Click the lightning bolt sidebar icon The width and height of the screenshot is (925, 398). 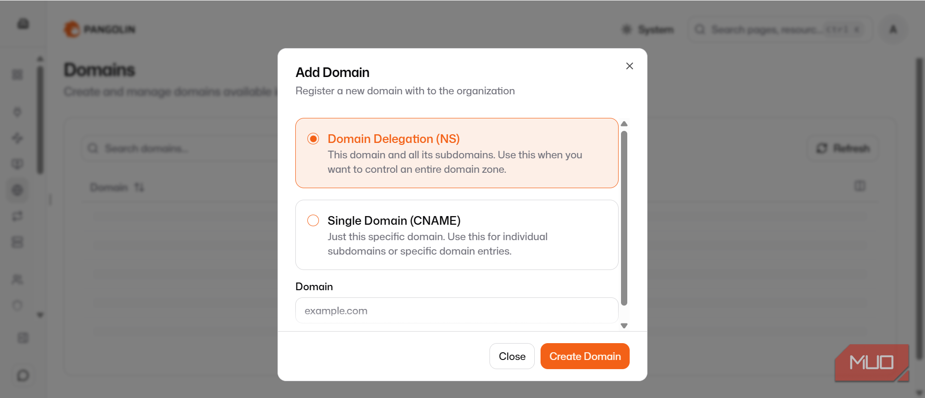(17, 138)
